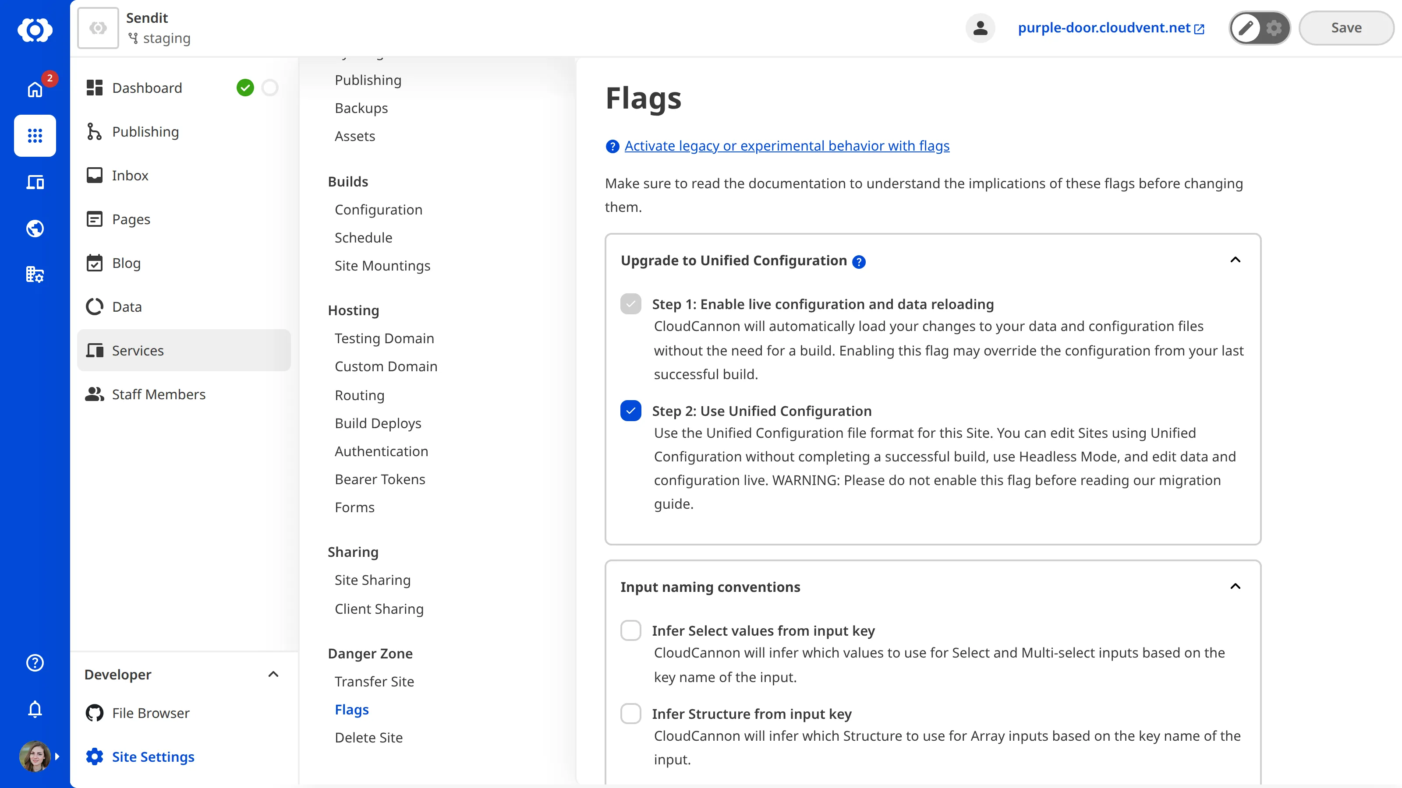Click the Inbox tray icon

pos(95,175)
